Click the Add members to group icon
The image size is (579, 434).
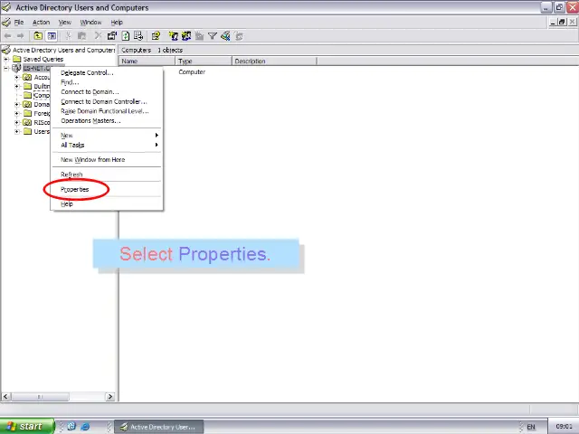click(x=239, y=36)
